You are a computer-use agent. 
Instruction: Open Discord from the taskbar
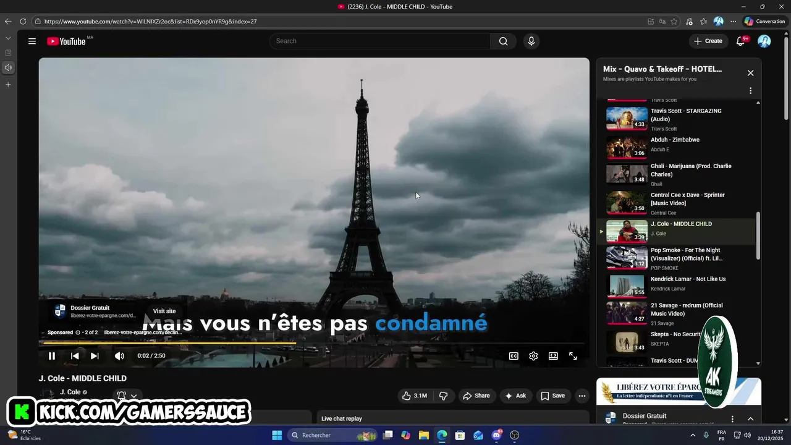pos(496,435)
